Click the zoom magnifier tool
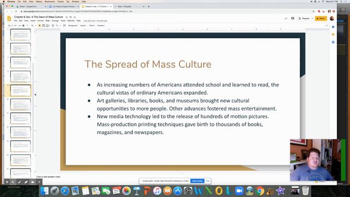This screenshot has height=197, width=350. 32,26
